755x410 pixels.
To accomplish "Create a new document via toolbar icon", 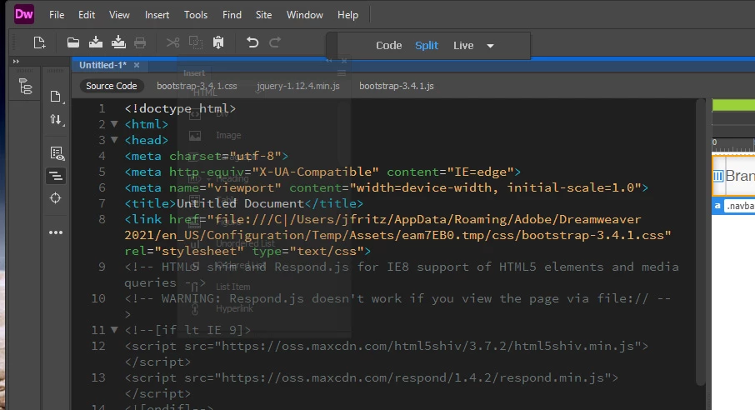I will 39,42.
